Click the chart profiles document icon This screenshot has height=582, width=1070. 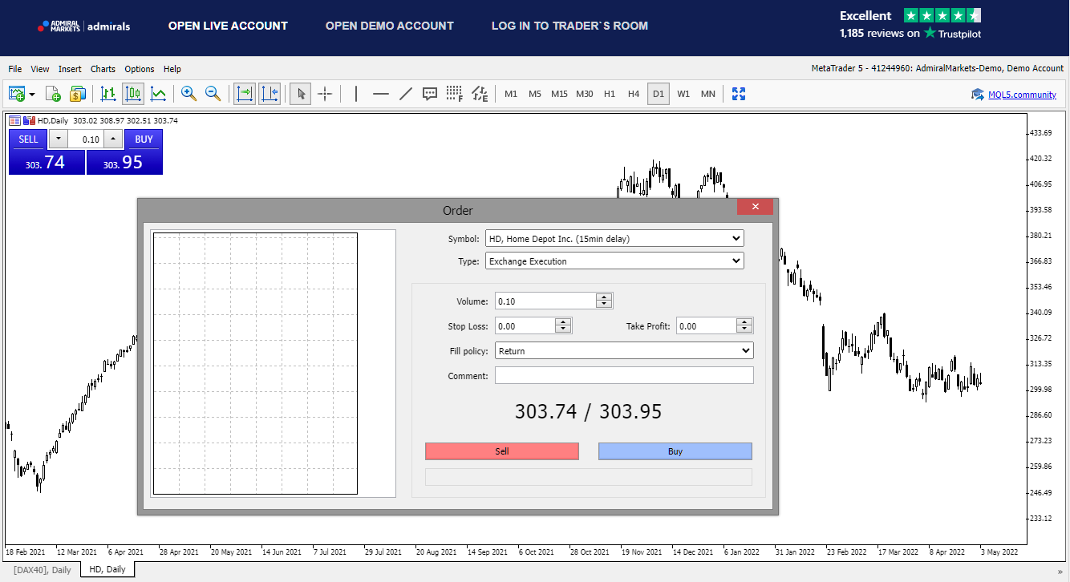pyautogui.click(x=53, y=94)
